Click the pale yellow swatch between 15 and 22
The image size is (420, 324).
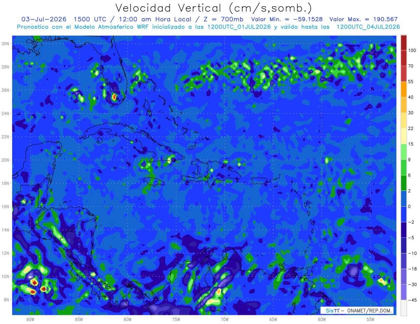(x=404, y=136)
